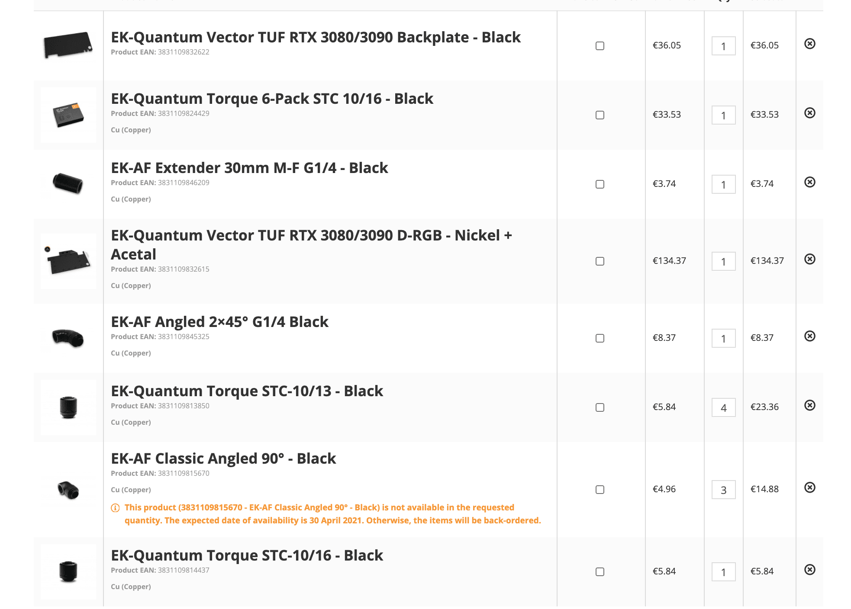Delete the Extender 30mm M-F row

click(x=809, y=182)
